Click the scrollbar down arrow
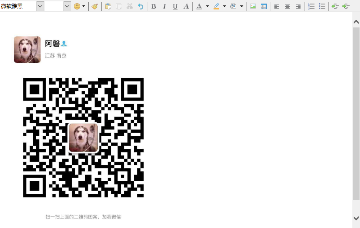360x228 pixels. coord(356,218)
